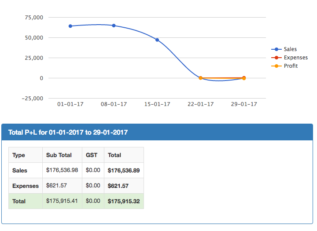This screenshot has width=317, height=231.
Task: Select the Sales data point at 01-01-17
Action: coord(70,26)
